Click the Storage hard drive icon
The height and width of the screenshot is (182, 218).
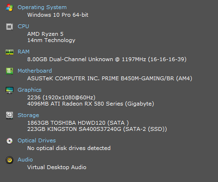pyautogui.click(x=10, y=115)
